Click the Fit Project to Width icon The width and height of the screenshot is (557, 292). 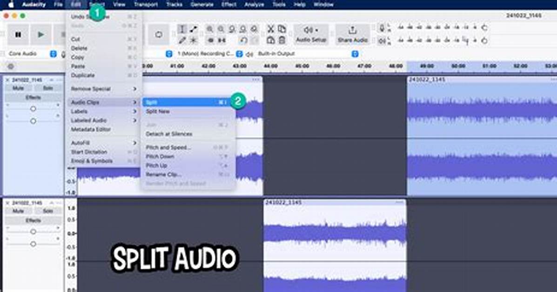[243, 29]
